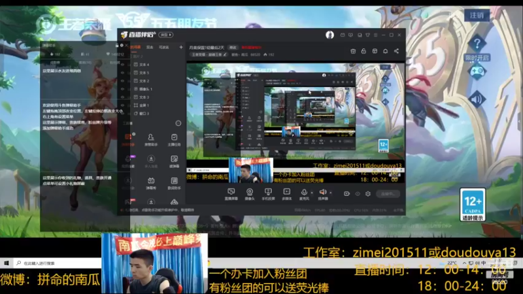
Task: Select the first scene tab (orange highlighted)
Action: coord(136,47)
